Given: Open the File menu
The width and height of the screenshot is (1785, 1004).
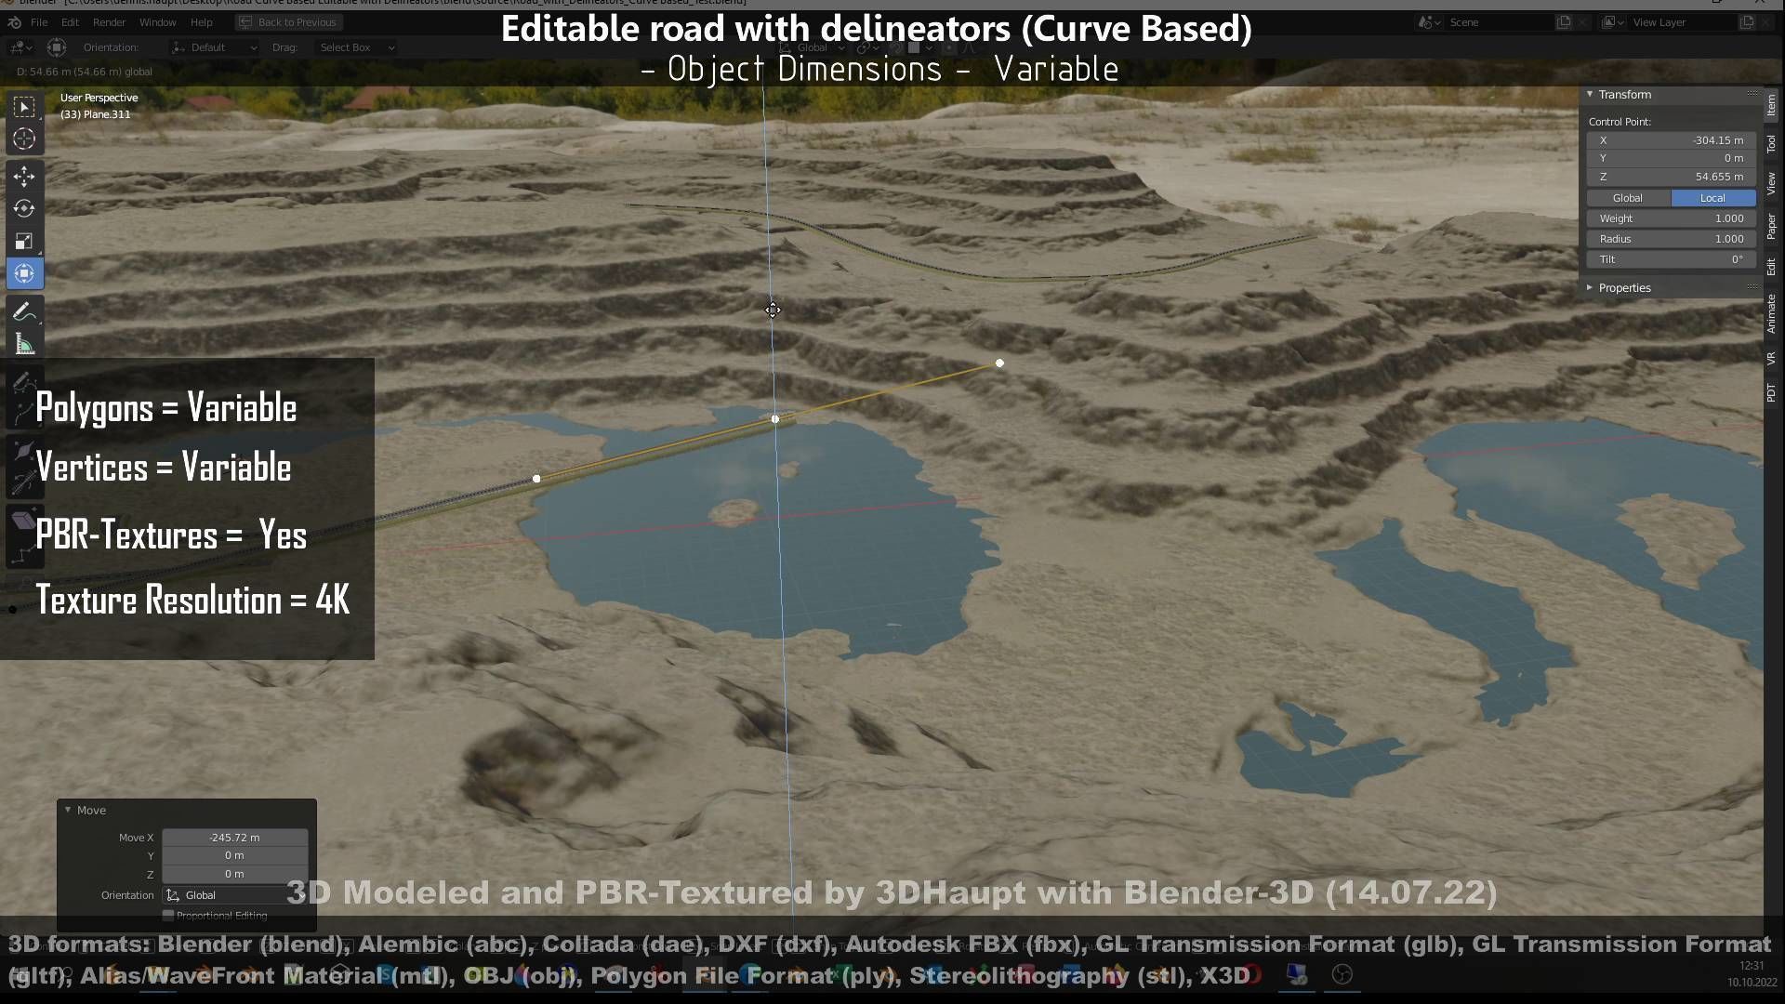Looking at the screenshot, I should tap(39, 22).
